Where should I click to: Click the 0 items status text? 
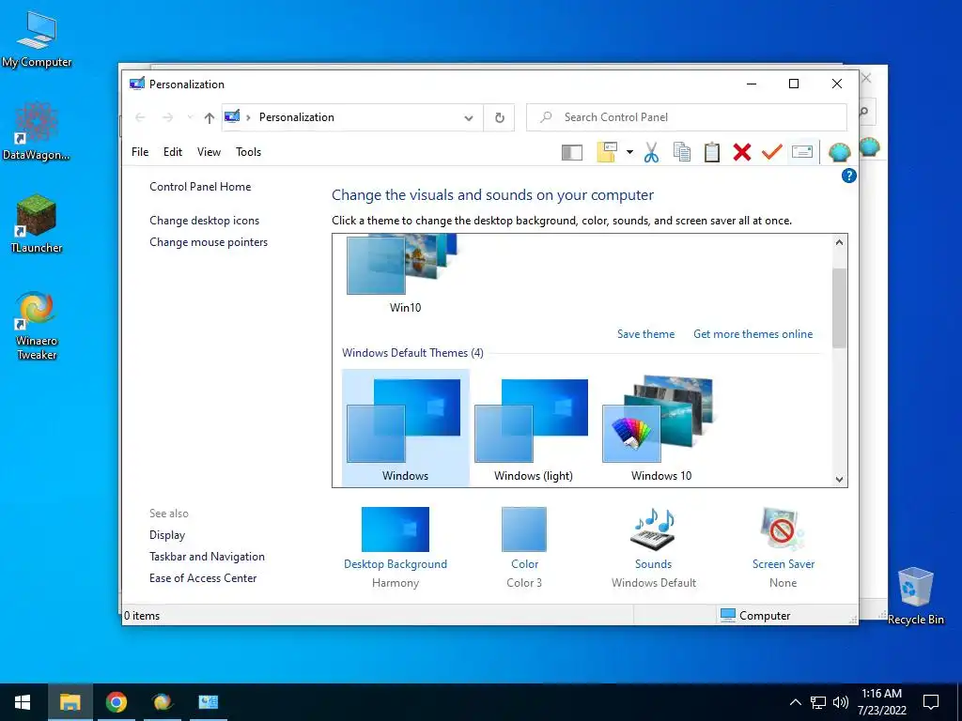click(142, 616)
